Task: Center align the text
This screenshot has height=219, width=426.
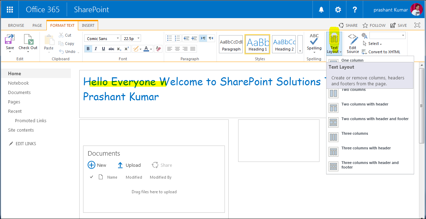Action: click(177, 49)
